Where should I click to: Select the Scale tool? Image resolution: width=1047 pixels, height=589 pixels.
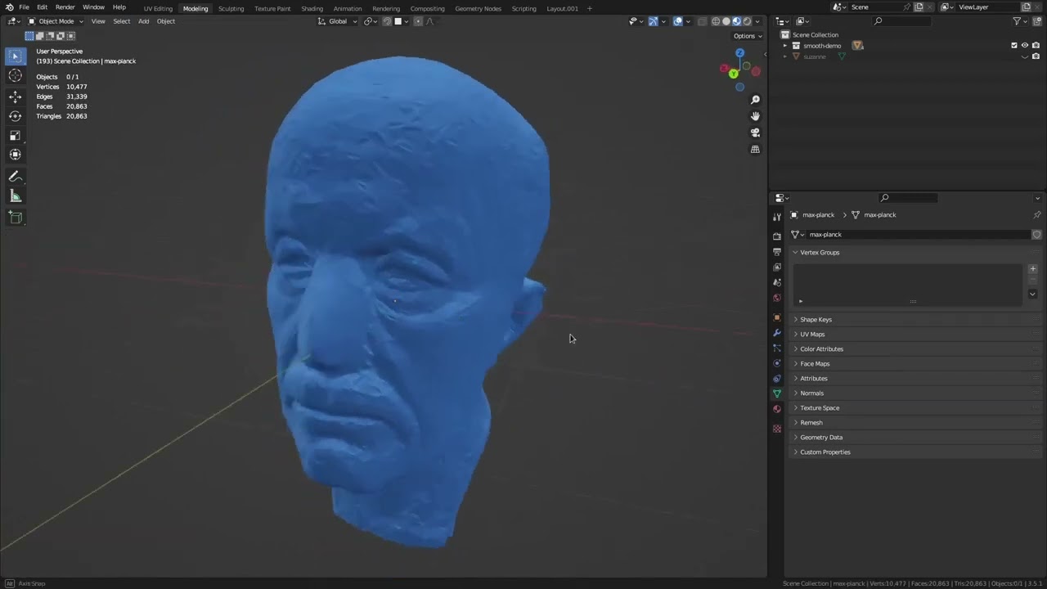point(15,135)
